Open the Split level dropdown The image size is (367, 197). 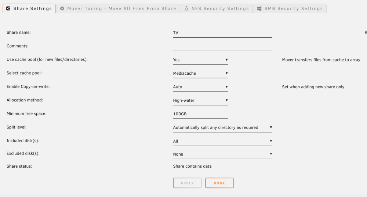223,128
